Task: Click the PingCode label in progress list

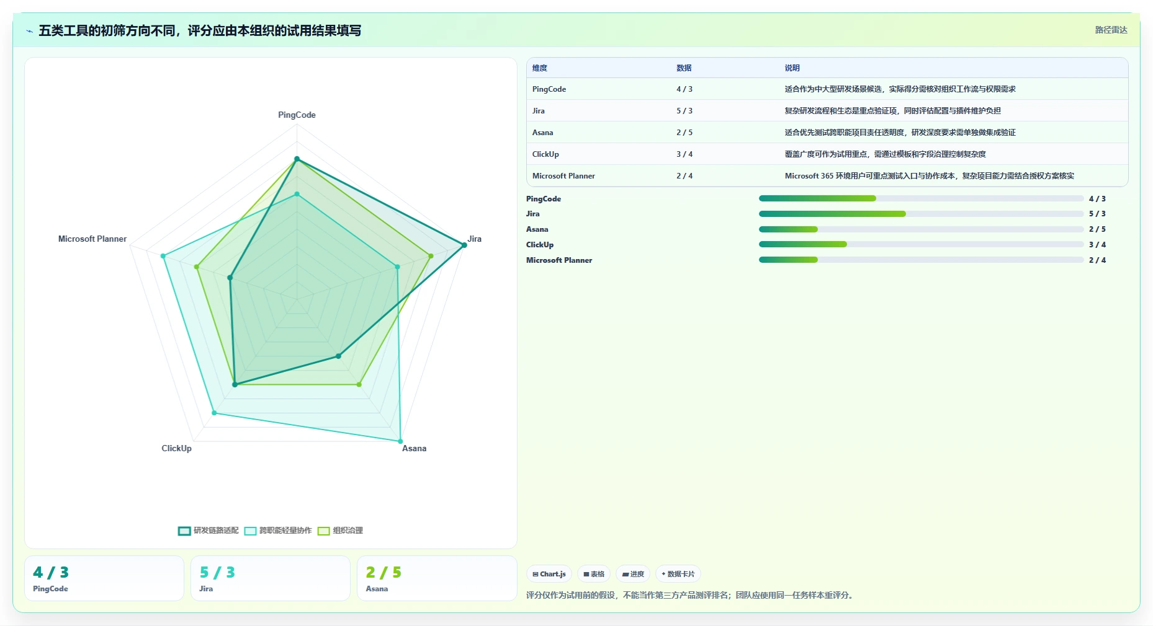Action: [544, 199]
